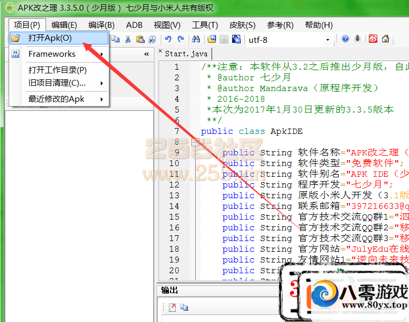The width and height of the screenshot is (409, 322).
Task: Open the 皮肤(S) menu
Action: click(242, 25)
